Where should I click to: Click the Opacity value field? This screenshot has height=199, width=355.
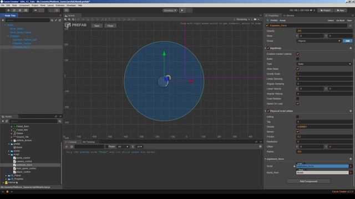pos(324,31)
